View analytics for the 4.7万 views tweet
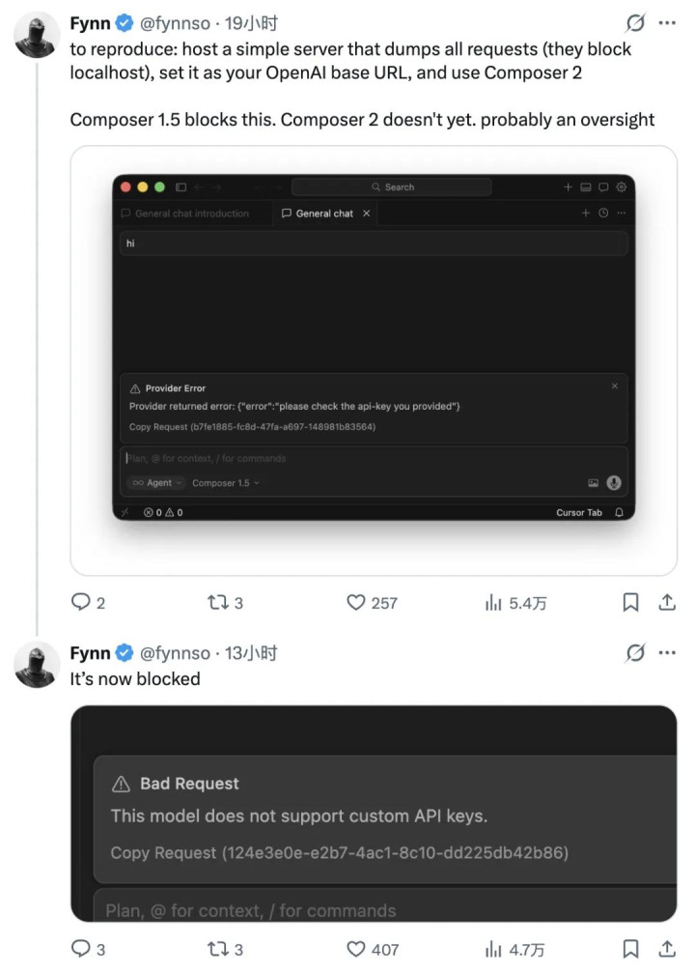The image size is (695, 973). 493,950
